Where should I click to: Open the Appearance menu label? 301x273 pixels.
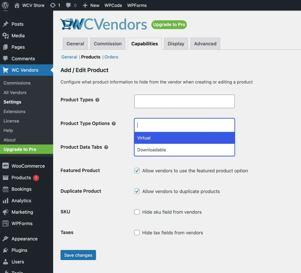tap(25, 239)
